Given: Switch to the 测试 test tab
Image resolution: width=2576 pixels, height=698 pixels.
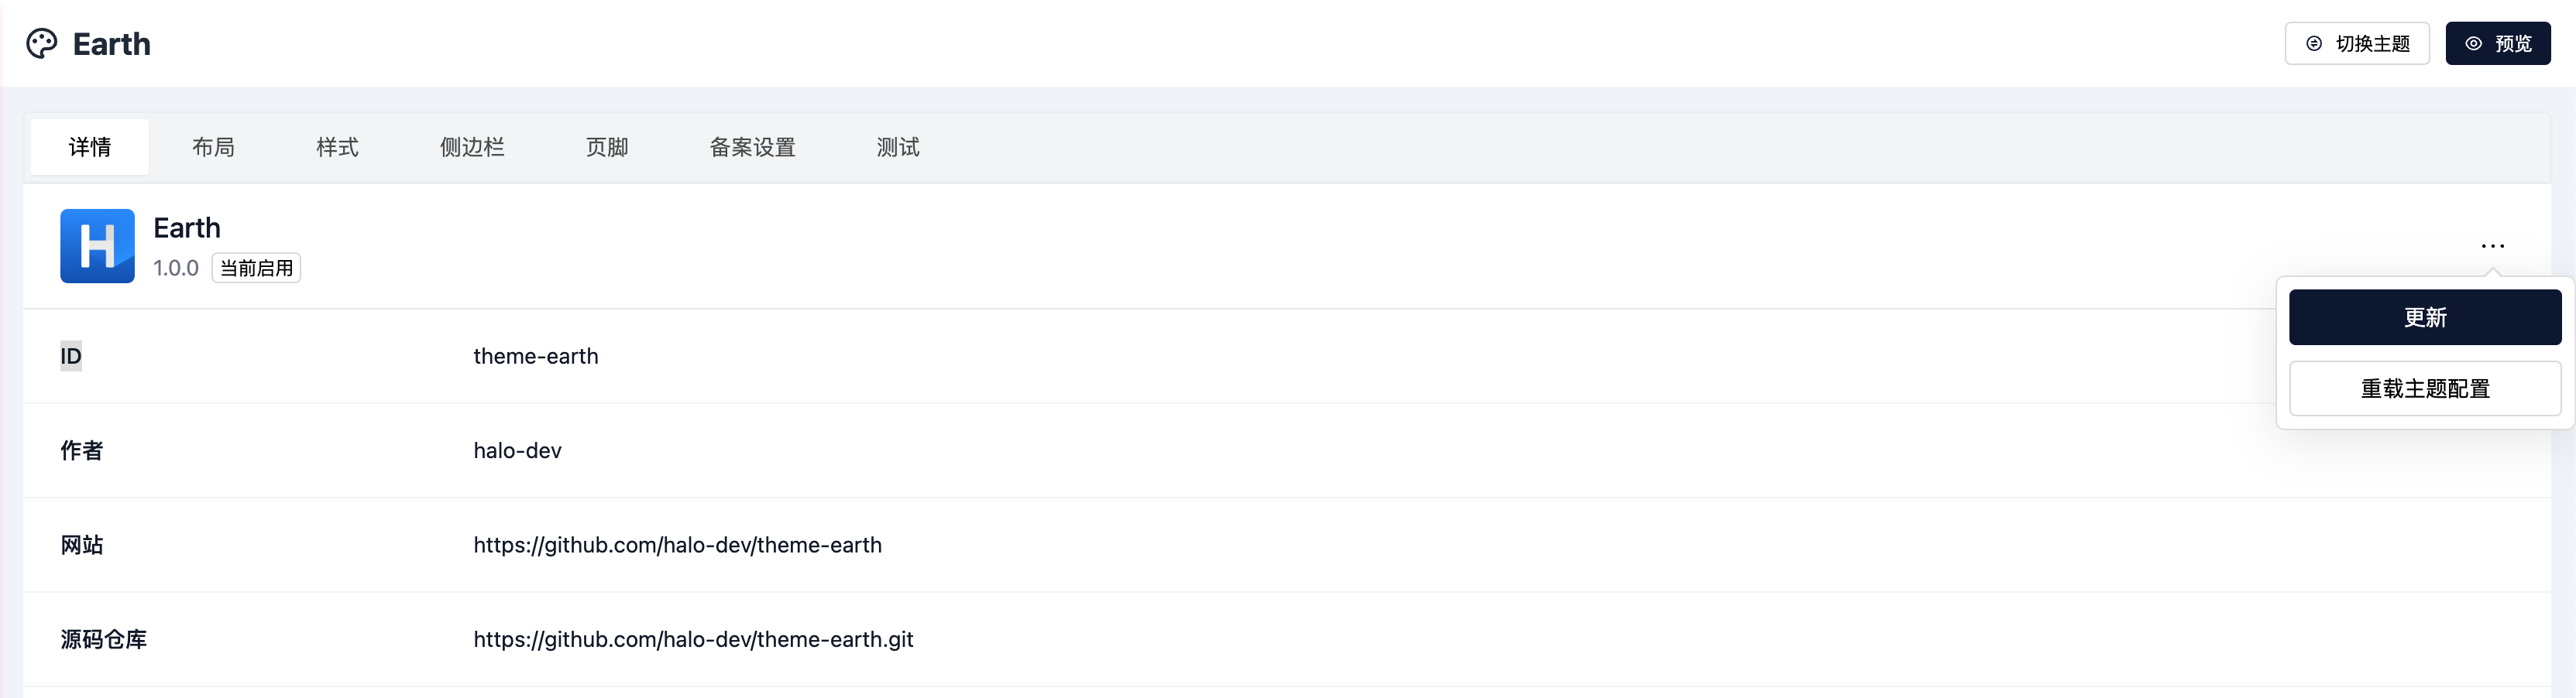Looking at the screenshot, I should pyautogui.click(x=898, y=148).
